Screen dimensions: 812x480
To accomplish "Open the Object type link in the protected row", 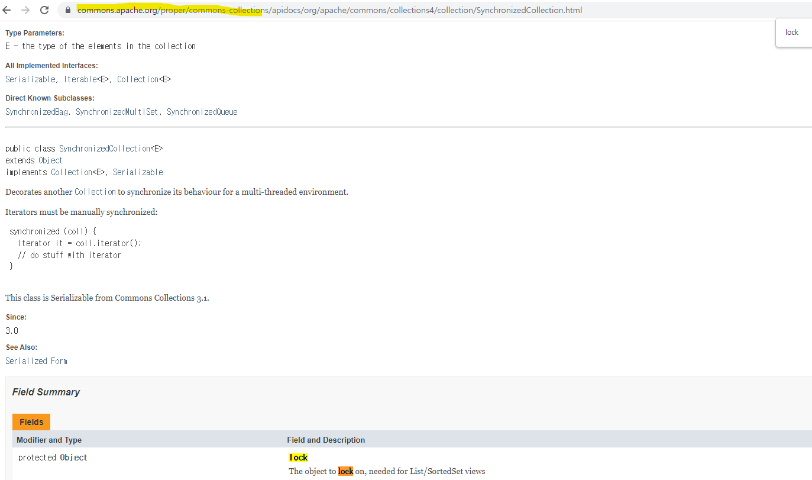I will [x=74, y=458].
